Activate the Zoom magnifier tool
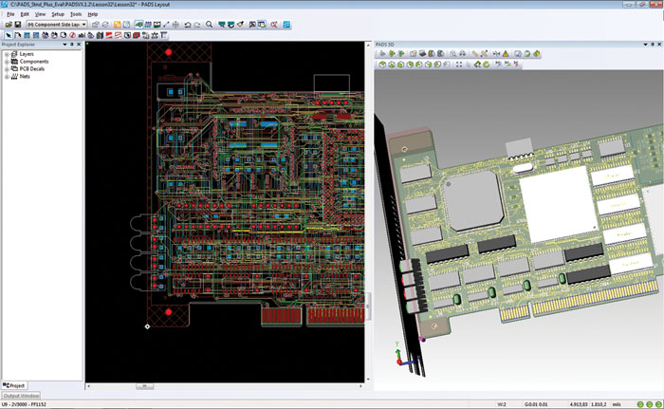This screenshot has width=664, height=409. click(x=209, y=24)
